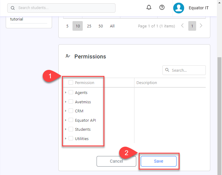The image size is (222, 175).
Task: Cancel the permissions edit
Action: [x=116, y=161]
